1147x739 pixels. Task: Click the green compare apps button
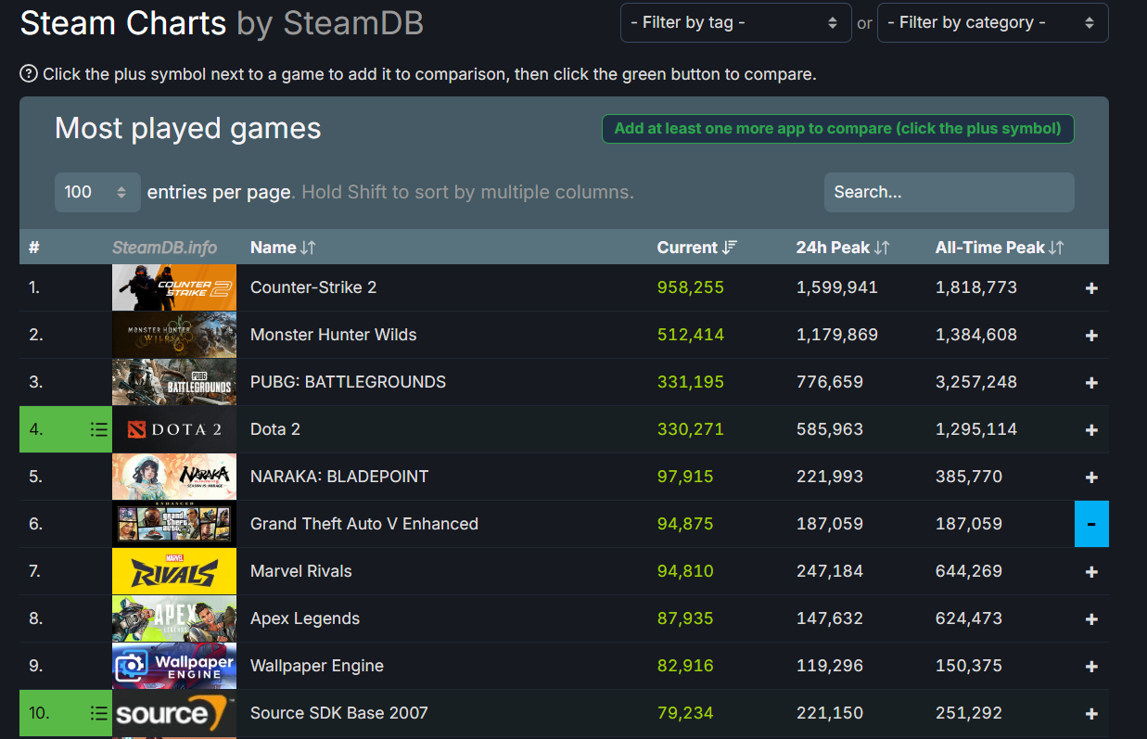coord(837,129)
